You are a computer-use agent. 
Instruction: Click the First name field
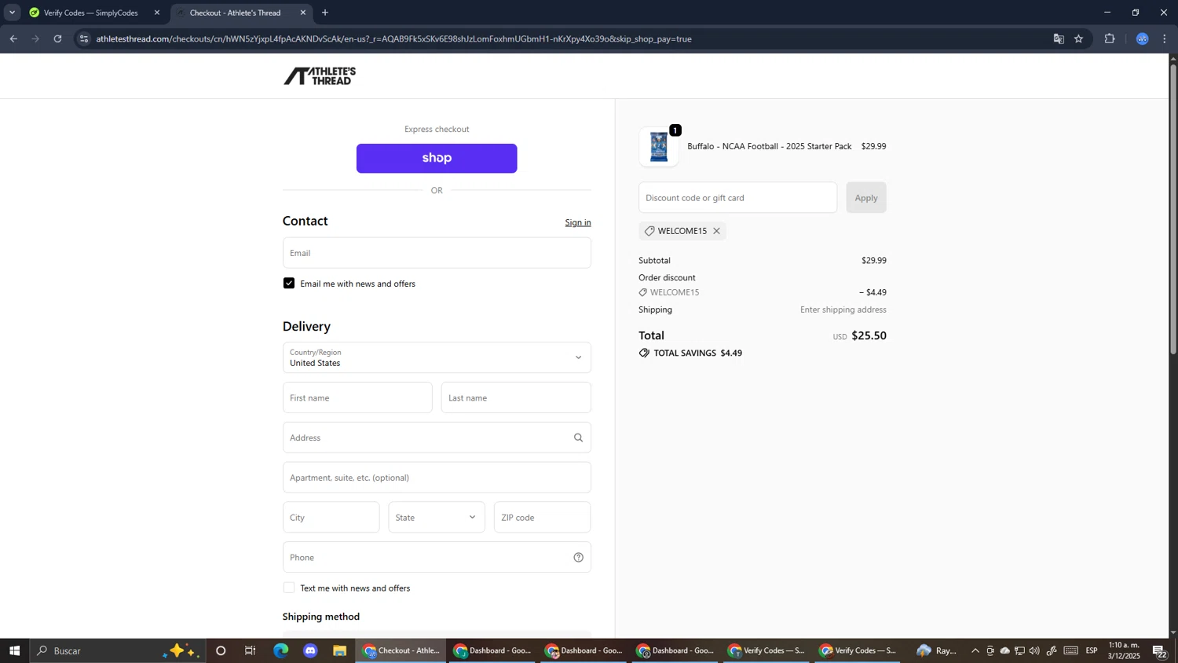click(x=357, y=397)
